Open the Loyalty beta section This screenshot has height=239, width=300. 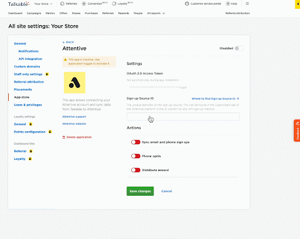122,4
